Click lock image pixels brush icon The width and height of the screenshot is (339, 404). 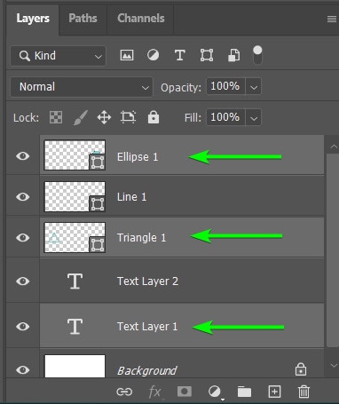(x=80, y=117)
